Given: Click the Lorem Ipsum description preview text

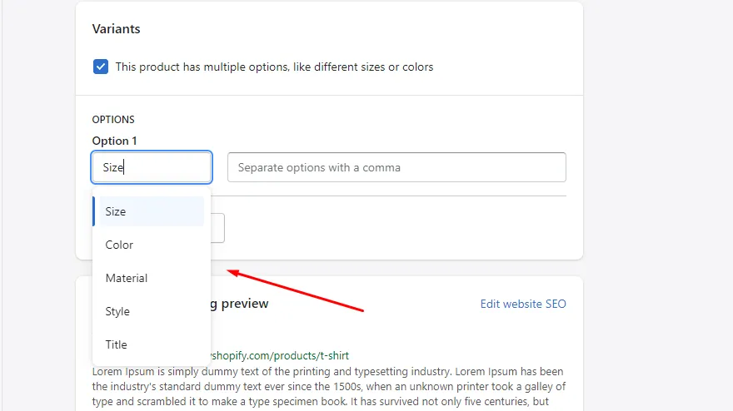Looking at the screenshot, I should pyautogui.click(x=329, y=387).
